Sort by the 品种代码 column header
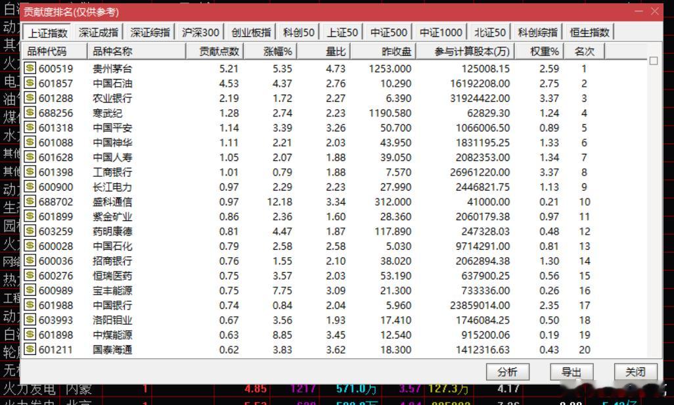Image resolution: width=674 pixels, height=405 pixels. click(x=54, y=52)
